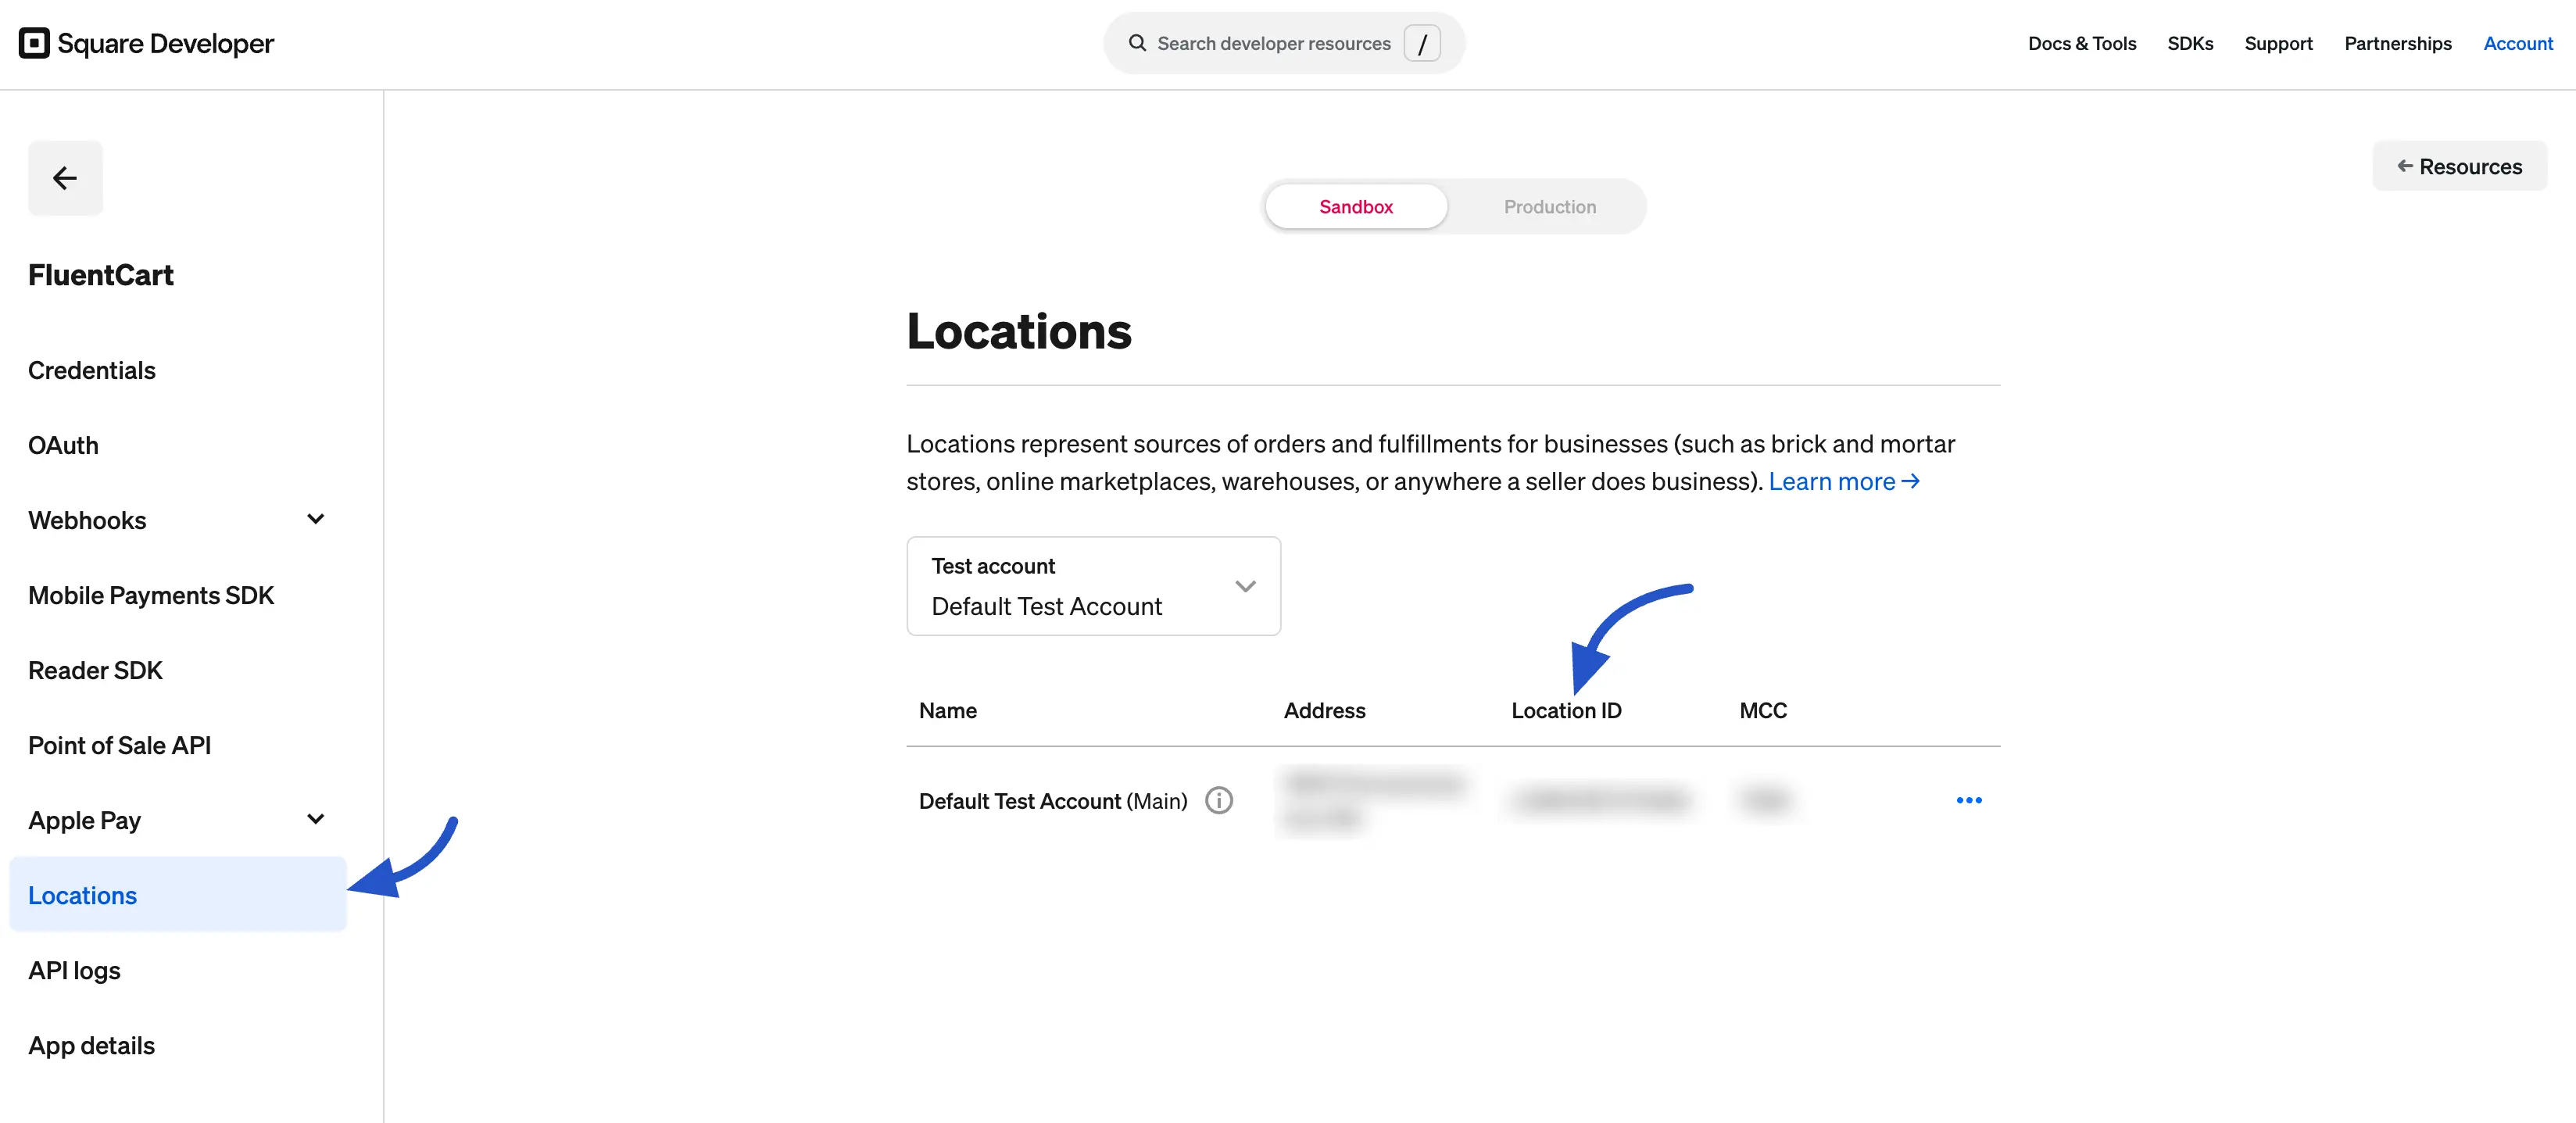This screenshot has width=2576, height=1123.
Task: Open Docs & Tools in top navigation
Action: 2081,43
